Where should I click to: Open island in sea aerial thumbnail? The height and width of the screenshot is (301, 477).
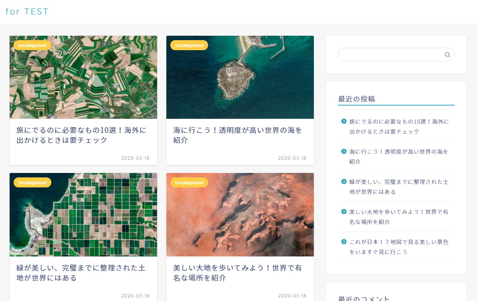[240, 77]
